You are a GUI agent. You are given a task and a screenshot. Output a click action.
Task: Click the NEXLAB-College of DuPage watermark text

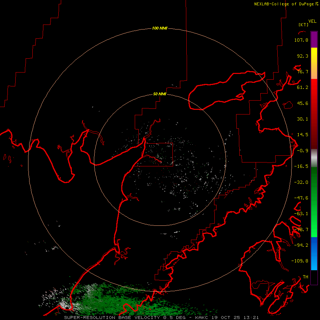click(284, 4)
